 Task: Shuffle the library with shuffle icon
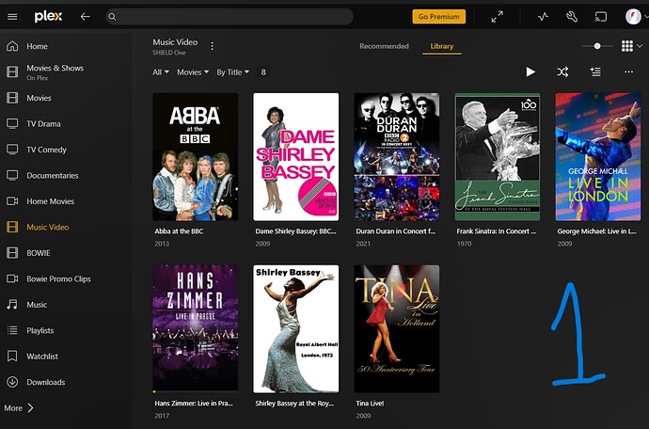[562, 72]
